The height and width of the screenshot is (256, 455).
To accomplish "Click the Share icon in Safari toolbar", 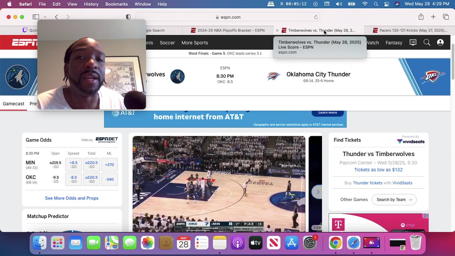I will (421, 17).
